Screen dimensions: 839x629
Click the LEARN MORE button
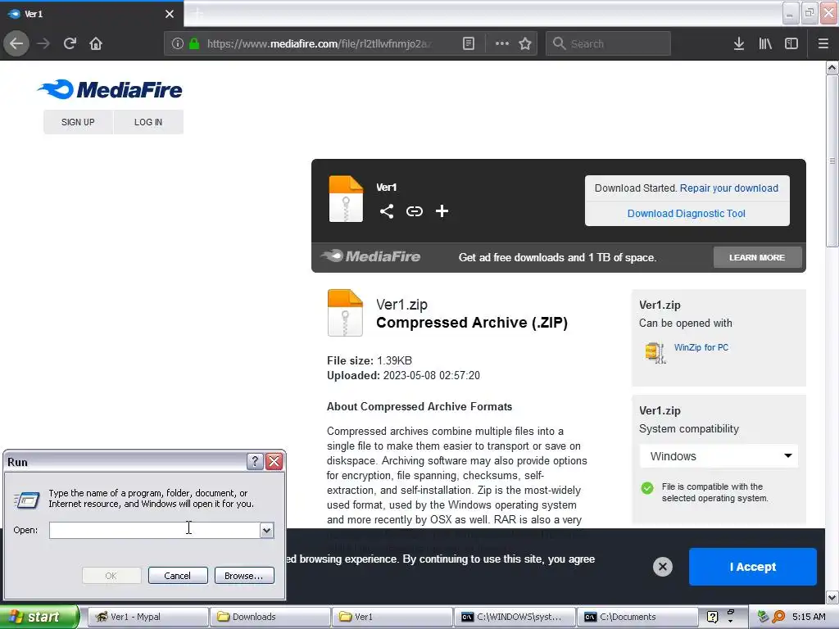point(757,257)
